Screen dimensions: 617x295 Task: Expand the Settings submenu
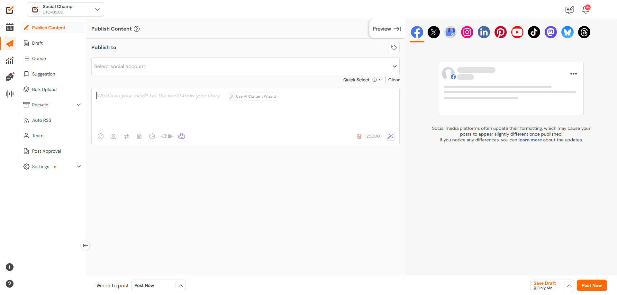pyautogui.click(x=79, y=166)
